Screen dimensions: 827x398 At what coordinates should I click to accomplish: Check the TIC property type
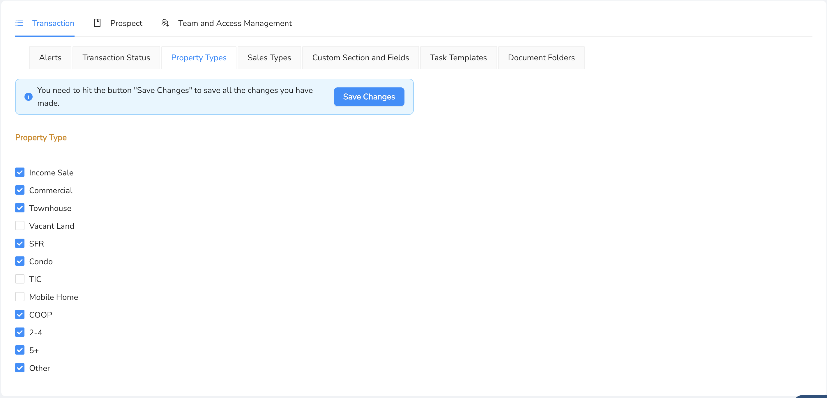(20, 279)
